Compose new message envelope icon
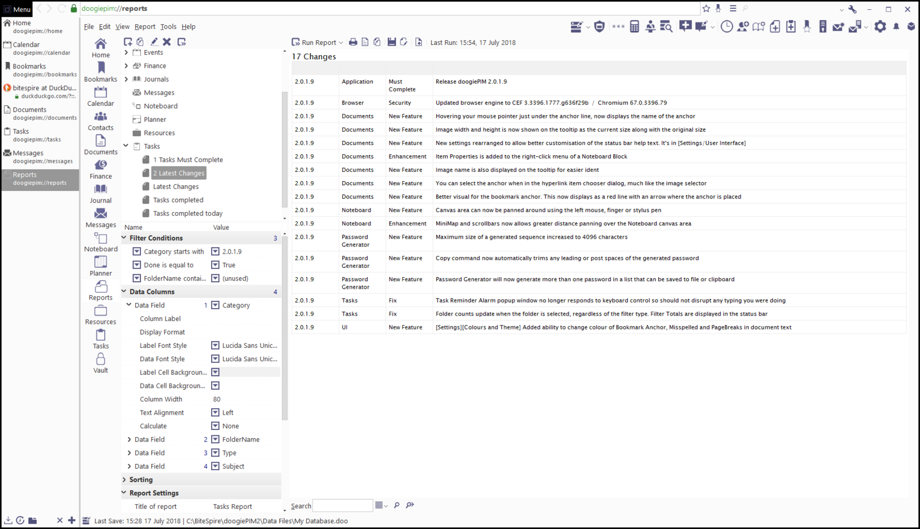This screenshot has height=529, width=920. (x=838, y=26)
